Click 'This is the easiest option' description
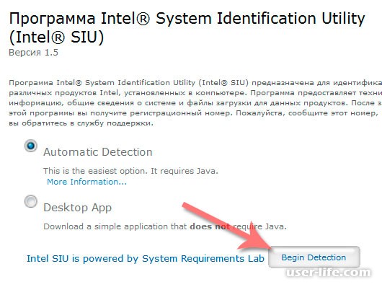 click(130, 171)
